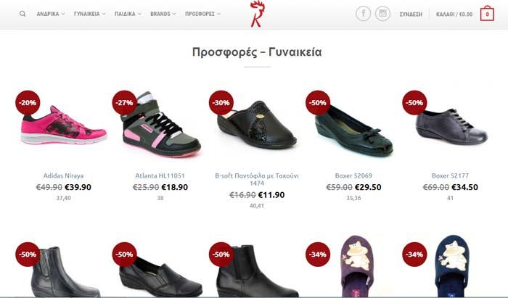This screenshot has height=298, width=508.
Task: Follow the ΣΥΝΔΕΣΗ login link
Action: pyautogui.click(x=411, y=15)
